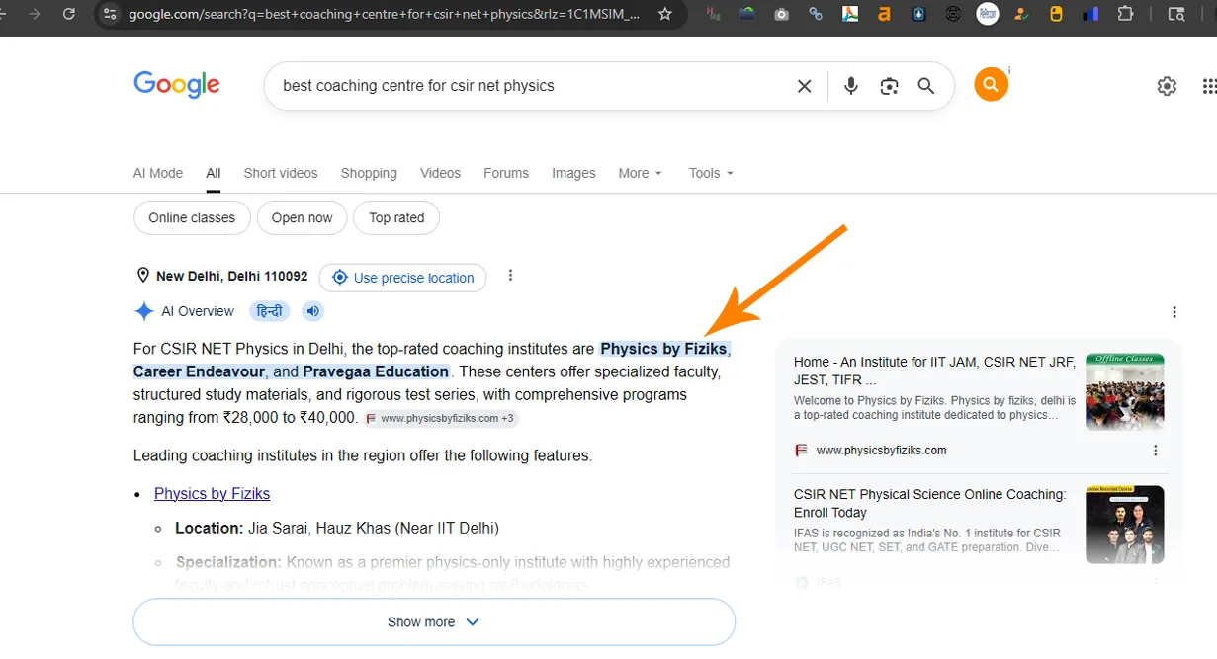Click the 'New Delhi, Delhi 110092' location text
This screenshot has height=659, width=1217.
point(231,277)
